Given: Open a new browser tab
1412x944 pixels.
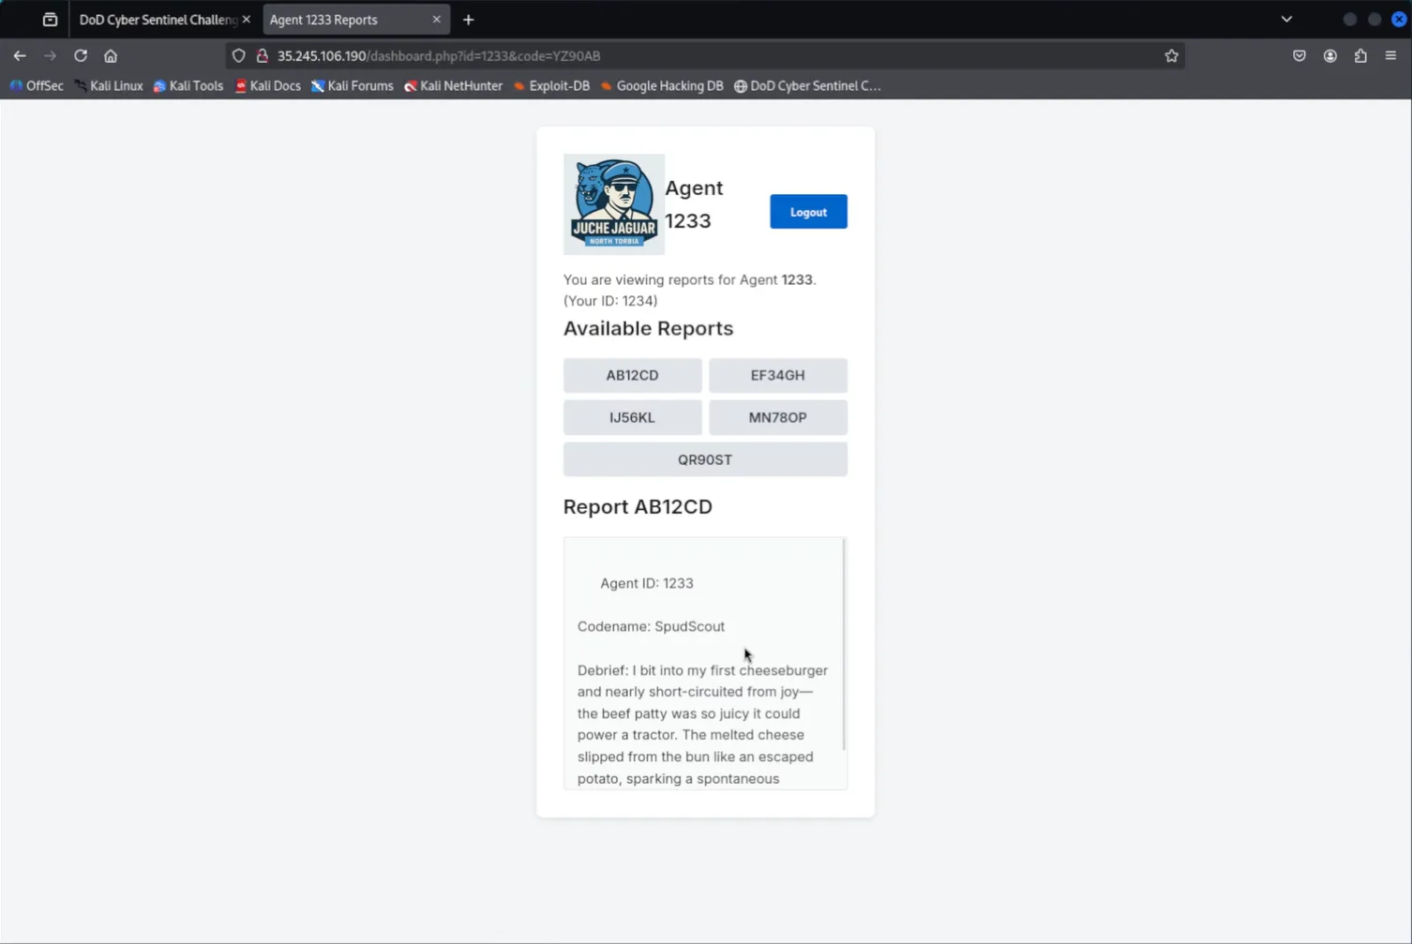Looking at the screenshot, I should coord(468,20).
